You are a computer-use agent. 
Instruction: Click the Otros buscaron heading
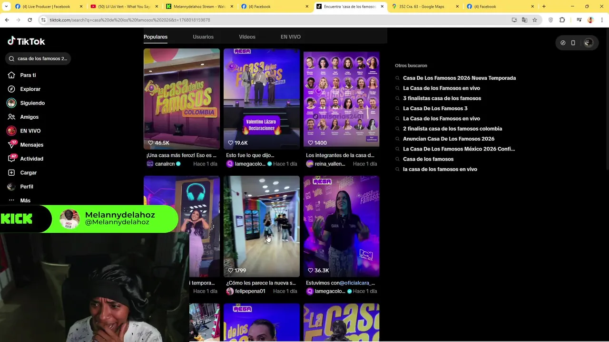click(411, 66)
